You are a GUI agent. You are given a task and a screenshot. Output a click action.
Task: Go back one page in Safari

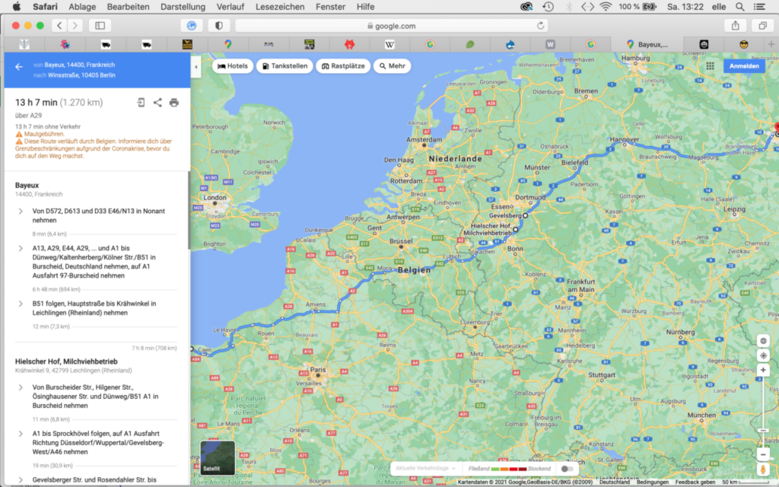[x=59, y=25]
